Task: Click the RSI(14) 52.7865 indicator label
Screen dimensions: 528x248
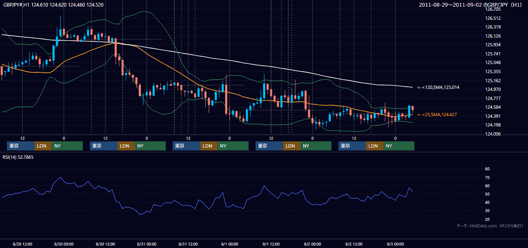Action: 18,157
